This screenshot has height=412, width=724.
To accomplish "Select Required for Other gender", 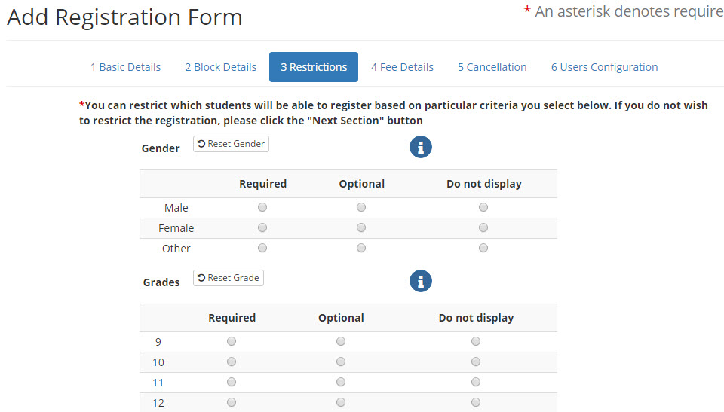I will (262, 248).
